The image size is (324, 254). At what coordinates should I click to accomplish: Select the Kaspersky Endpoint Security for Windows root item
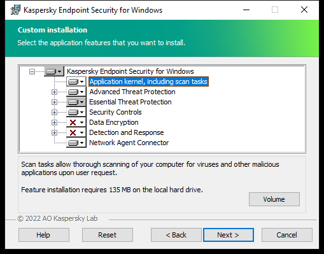130,71
